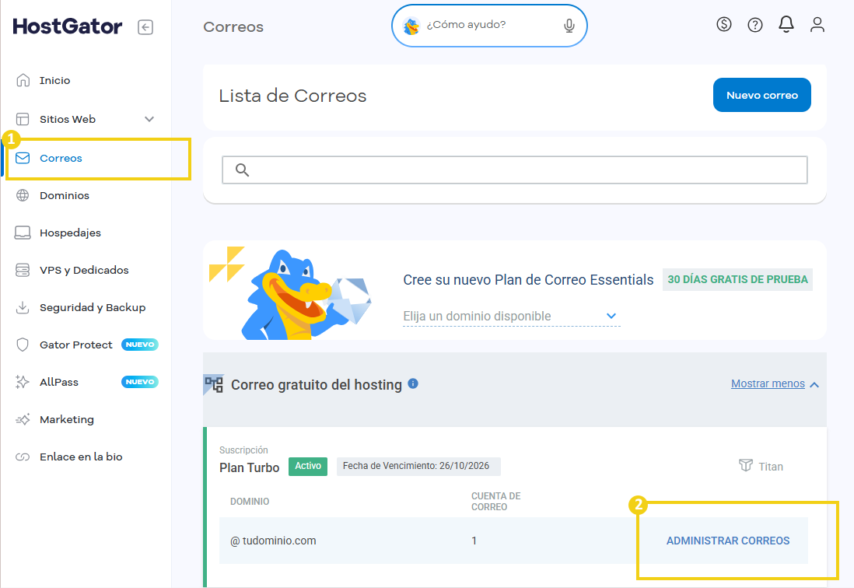
Task: Click the Gator Protect shield icon
Action: tap(23, 345)
